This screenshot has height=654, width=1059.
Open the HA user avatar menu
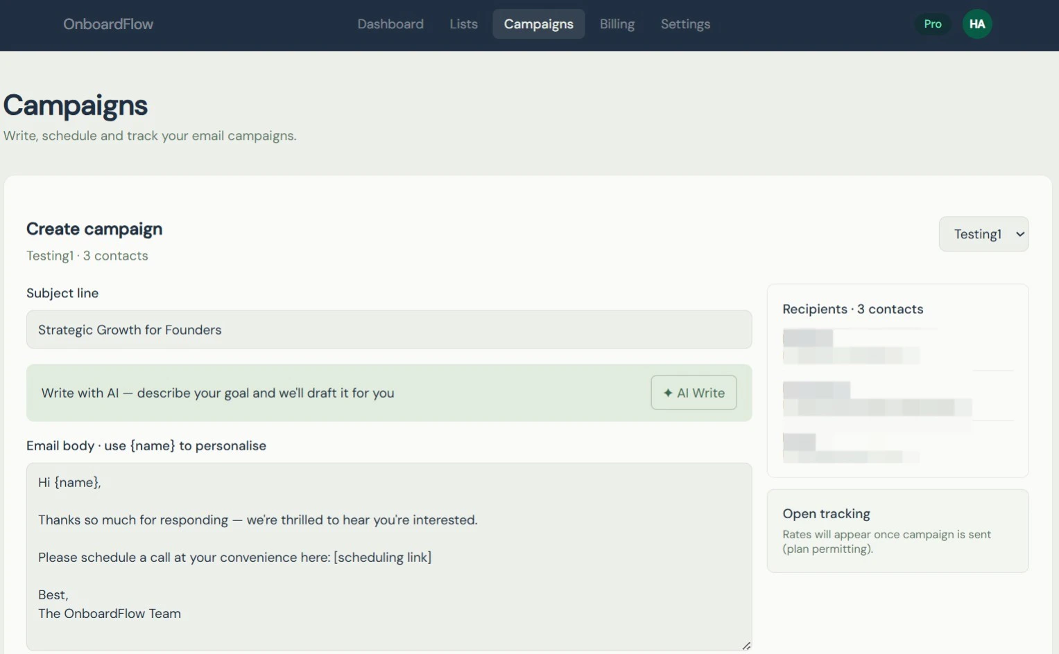click(x=977, y=24)
